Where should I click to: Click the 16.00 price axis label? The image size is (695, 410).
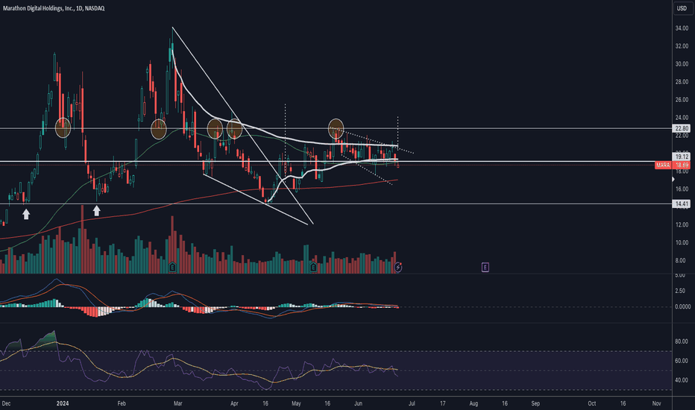click(682, 189)
